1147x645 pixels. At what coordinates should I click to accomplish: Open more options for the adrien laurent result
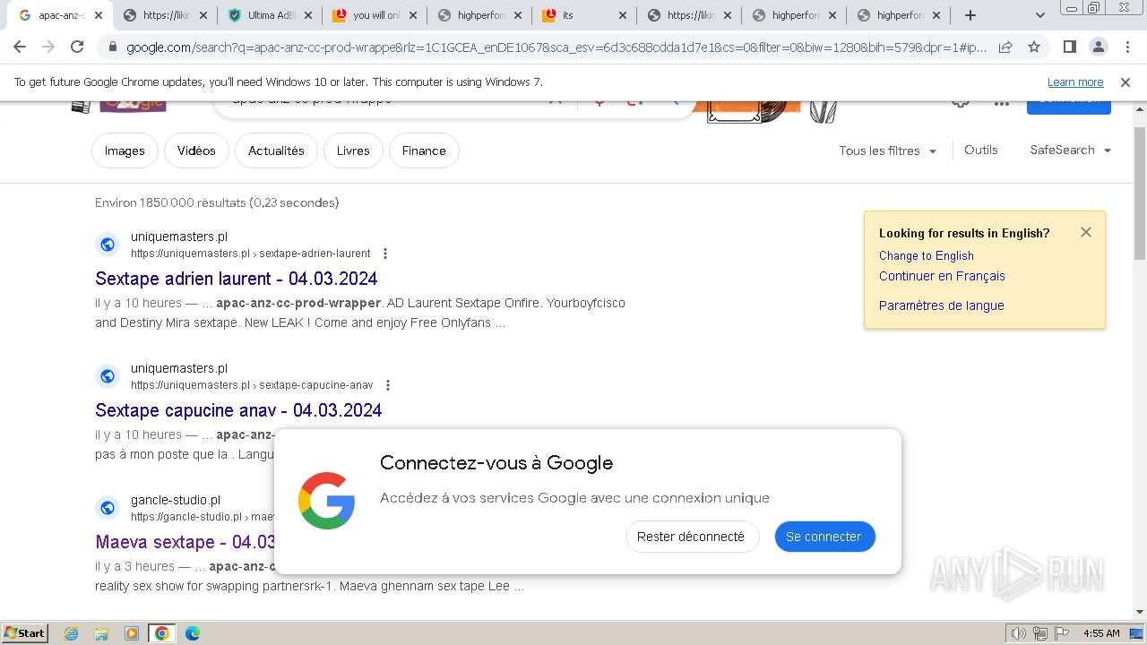click(x=385, y=254)
